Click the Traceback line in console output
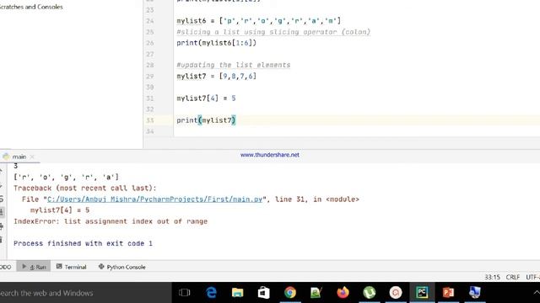This screenshot has height=303, width=540. pos(84,189)
